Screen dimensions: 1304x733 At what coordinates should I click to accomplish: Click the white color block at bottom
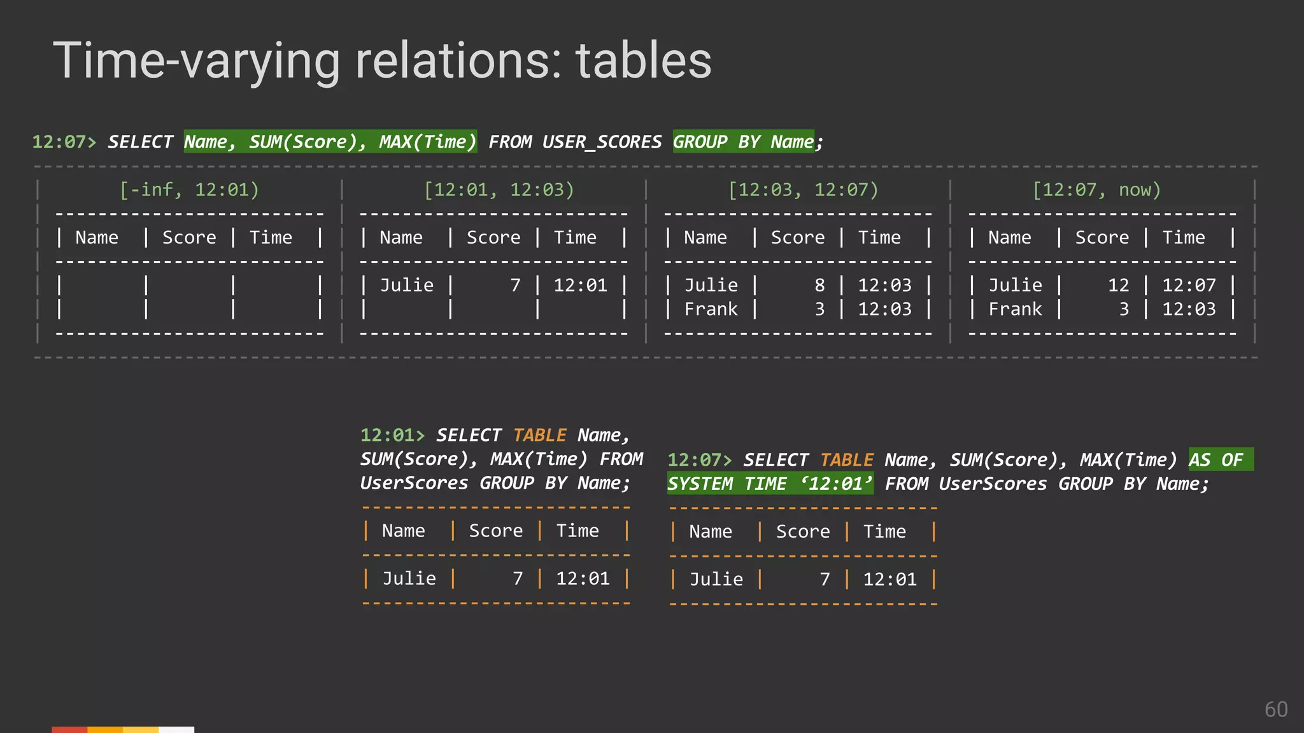(x=176, y=729)
